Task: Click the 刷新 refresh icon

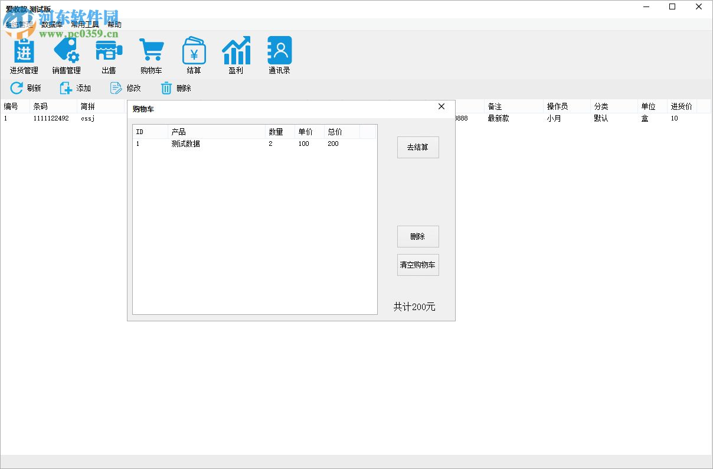Action: (16, 87)
